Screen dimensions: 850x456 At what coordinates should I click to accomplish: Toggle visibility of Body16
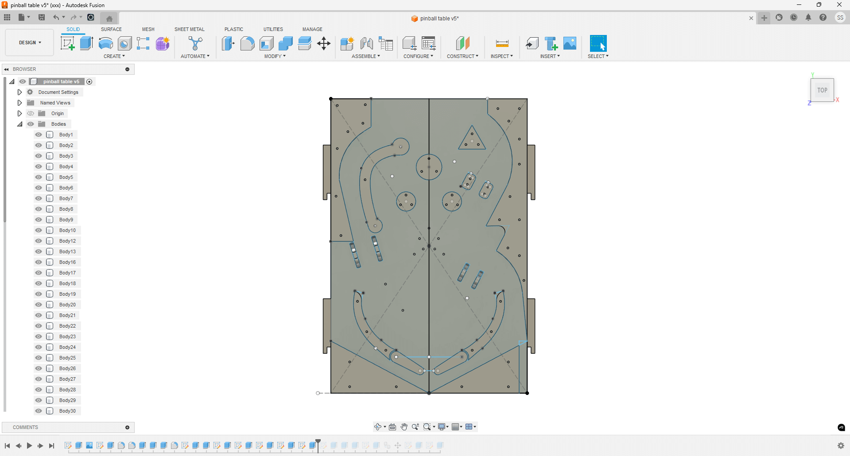[39, 262]
